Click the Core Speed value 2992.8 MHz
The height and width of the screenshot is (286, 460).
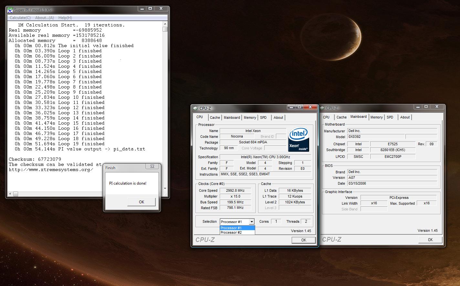(235, 190)
